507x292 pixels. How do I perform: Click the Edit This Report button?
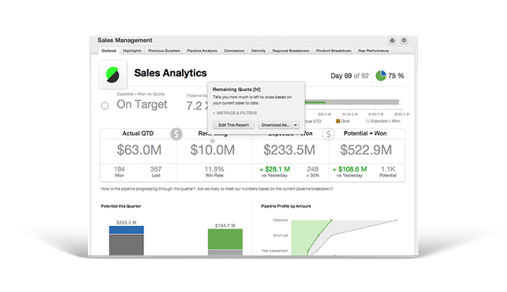tap(233, 125)
